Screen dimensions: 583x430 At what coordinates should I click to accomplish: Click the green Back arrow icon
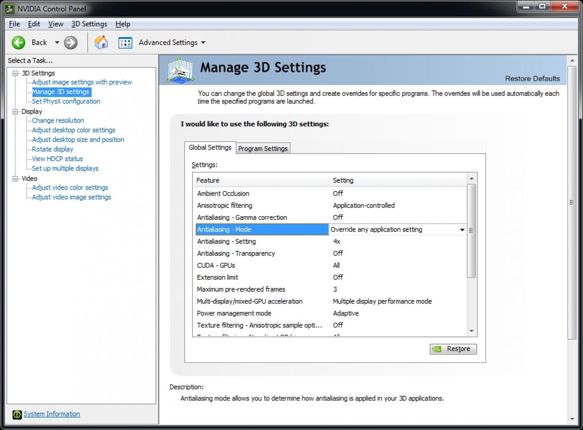pos(18,42)
